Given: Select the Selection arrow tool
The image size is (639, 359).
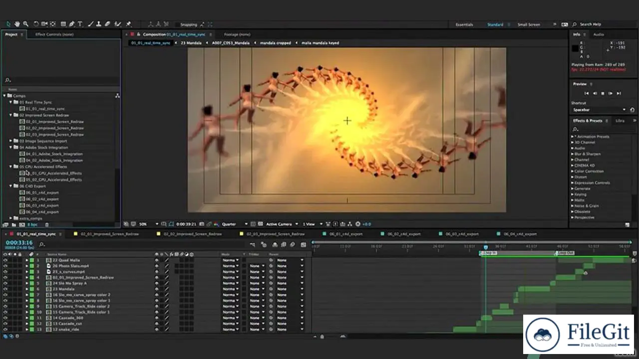Looking at the screenshot, I should tap(8, 24).
